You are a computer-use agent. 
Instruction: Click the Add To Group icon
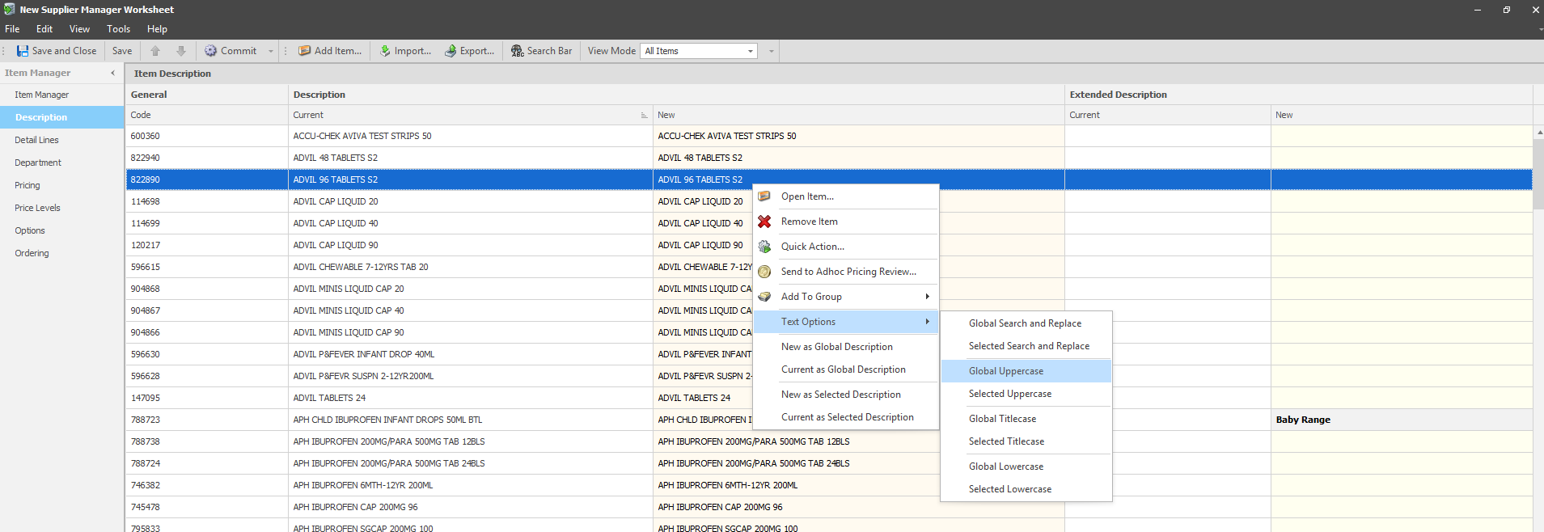(x=764, y=297)
